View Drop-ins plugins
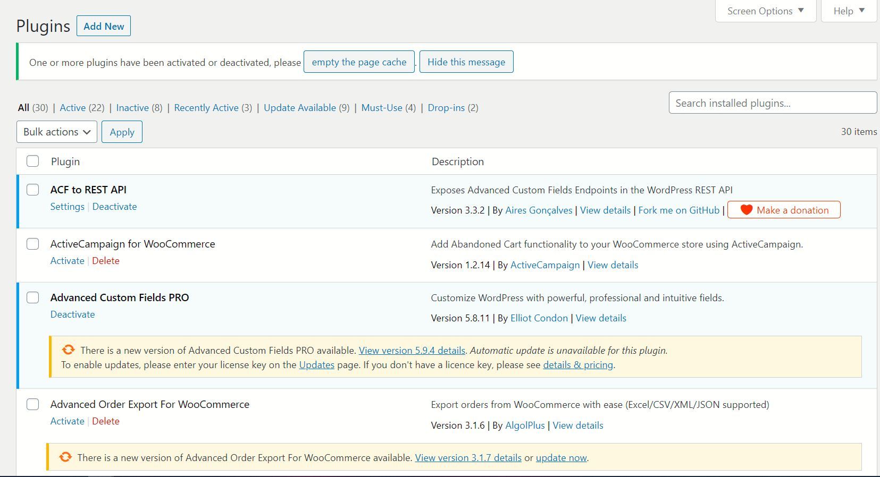Image resolution: width=880 pixels, height=477 pixels. tap(446, 107)
